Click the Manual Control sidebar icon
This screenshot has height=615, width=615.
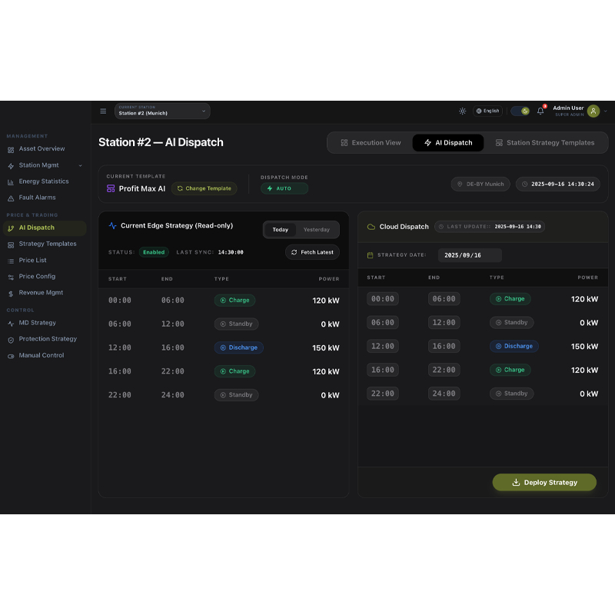pyautogui.click(x=12, y=355)
